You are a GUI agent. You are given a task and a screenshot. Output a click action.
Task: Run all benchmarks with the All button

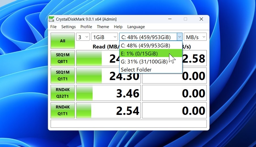[63, 41]
